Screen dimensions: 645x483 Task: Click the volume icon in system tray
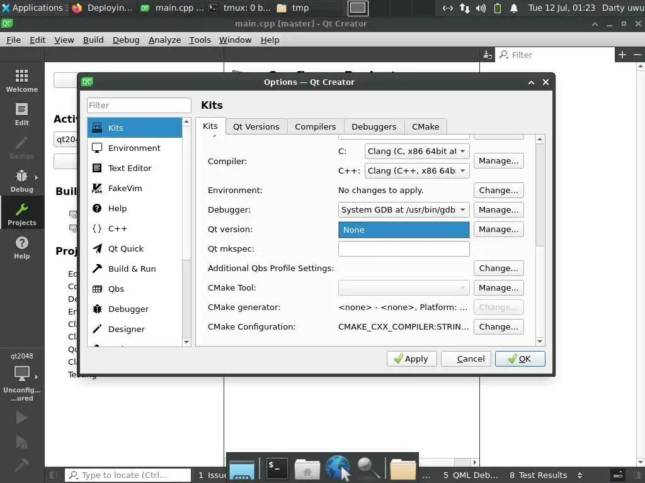pos(481,8)
